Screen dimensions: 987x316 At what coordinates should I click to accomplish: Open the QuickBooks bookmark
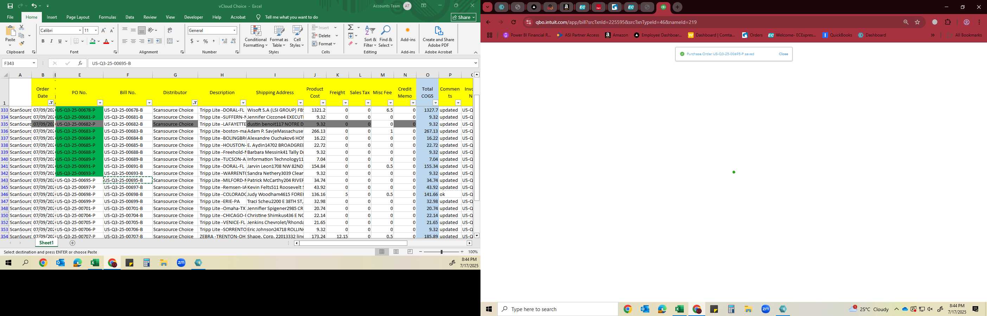pos(837,35)
